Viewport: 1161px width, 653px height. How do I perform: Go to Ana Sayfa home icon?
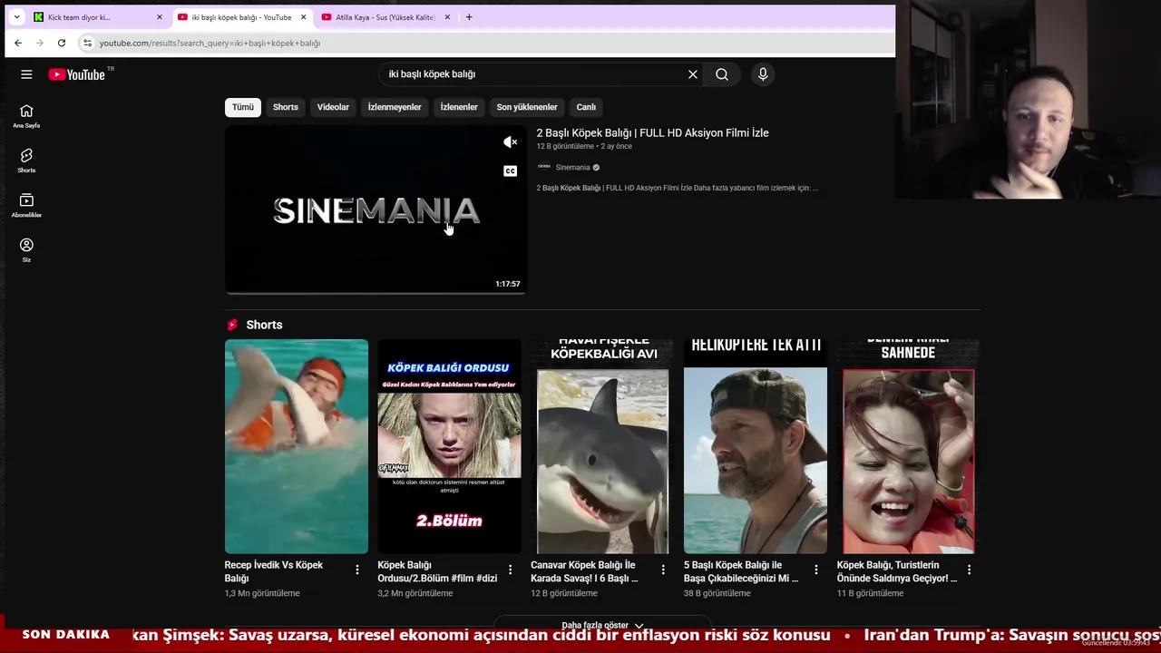tap(26, 116)
